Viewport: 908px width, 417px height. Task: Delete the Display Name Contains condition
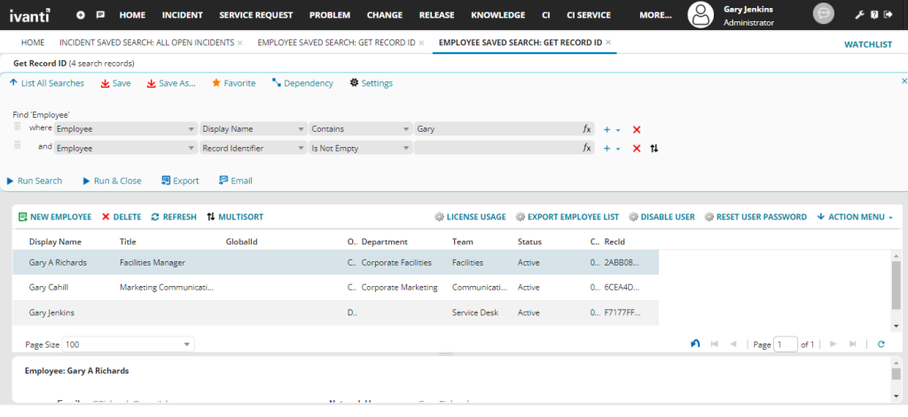pyautogui.click(x=637, y=129)
